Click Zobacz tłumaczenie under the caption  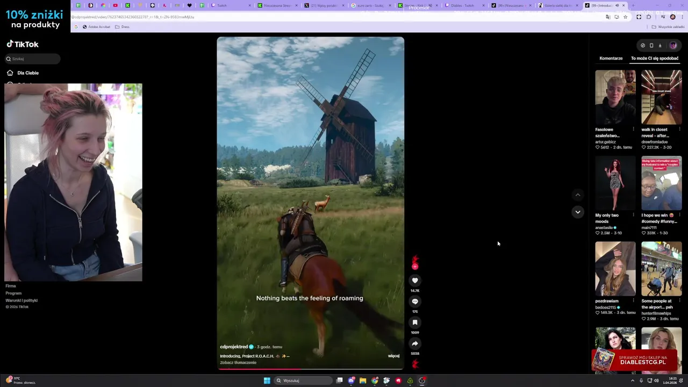point(238,362)
